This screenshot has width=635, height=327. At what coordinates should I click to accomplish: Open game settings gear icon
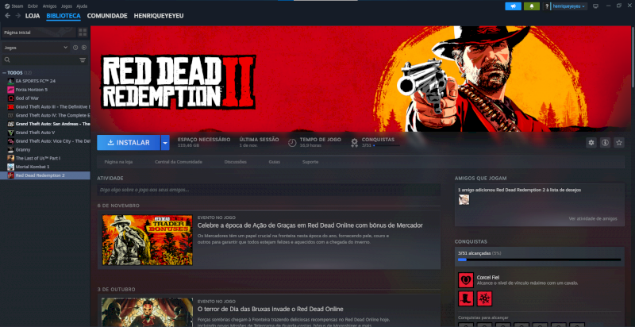coord(591,142)
